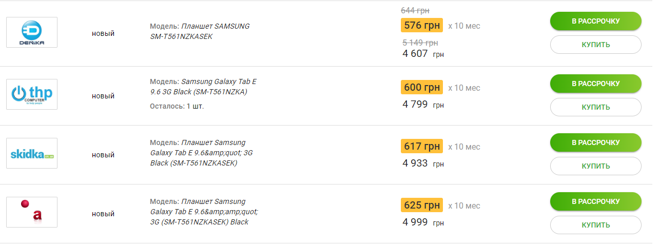The height and width of the screenshot is (247, 659).
Task: Click КУПИТЬ for the 4 999 грн offer
Action: (596, 225)
